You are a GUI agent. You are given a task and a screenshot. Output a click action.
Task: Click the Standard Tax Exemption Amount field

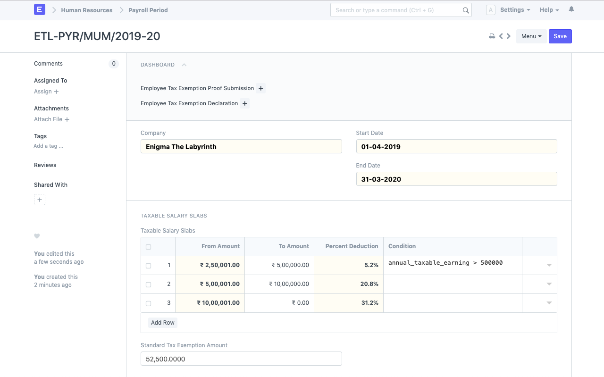coord(241,359)
